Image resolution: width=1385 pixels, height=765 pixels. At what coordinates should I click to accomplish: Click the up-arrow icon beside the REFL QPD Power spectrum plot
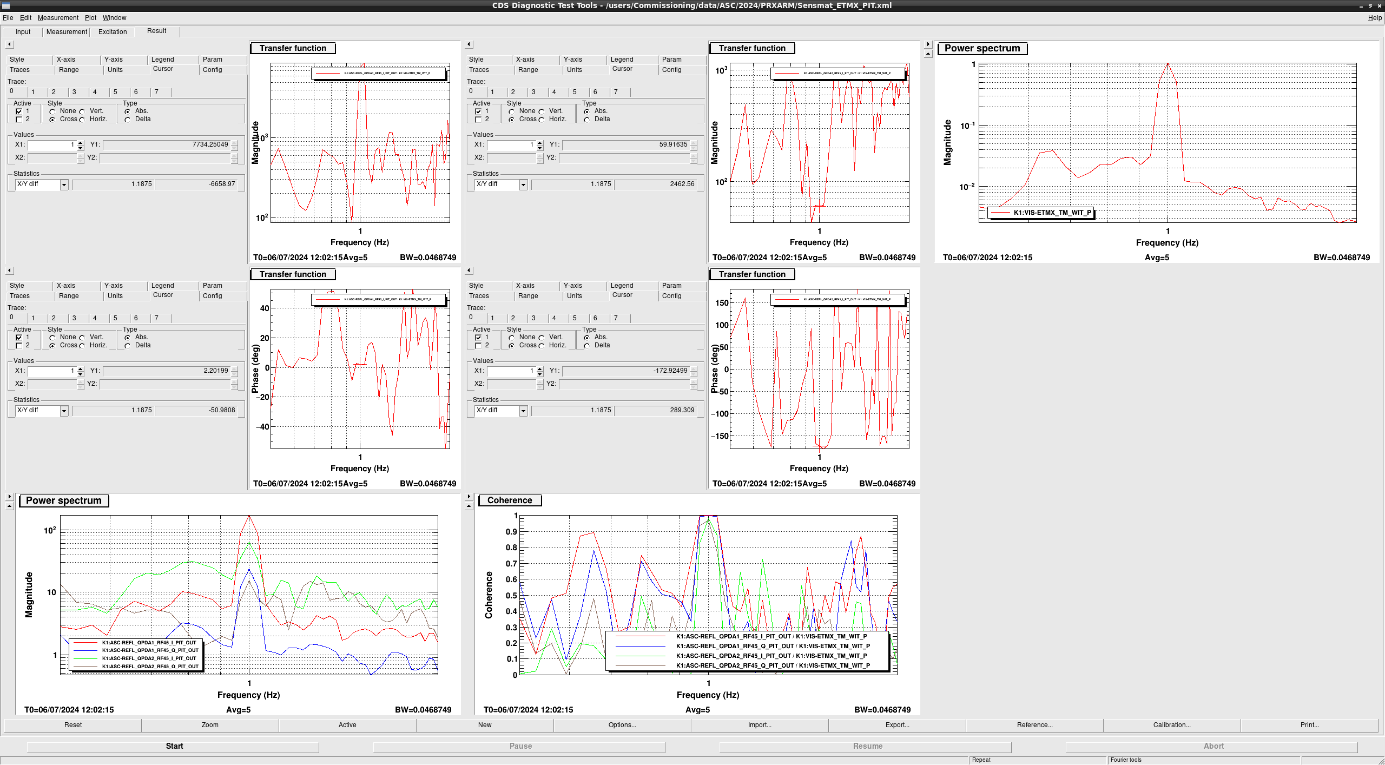[10, 506]
